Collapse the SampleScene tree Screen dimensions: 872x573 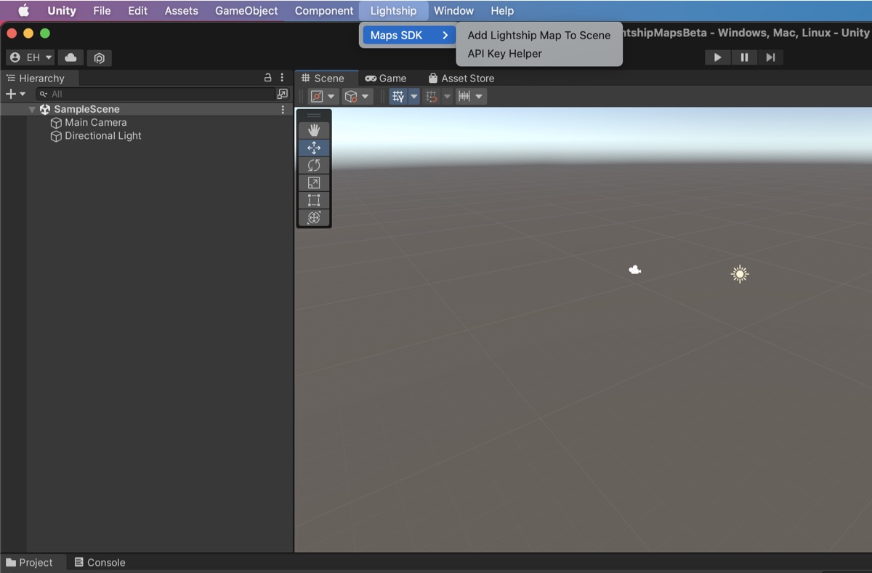(32, 110)
